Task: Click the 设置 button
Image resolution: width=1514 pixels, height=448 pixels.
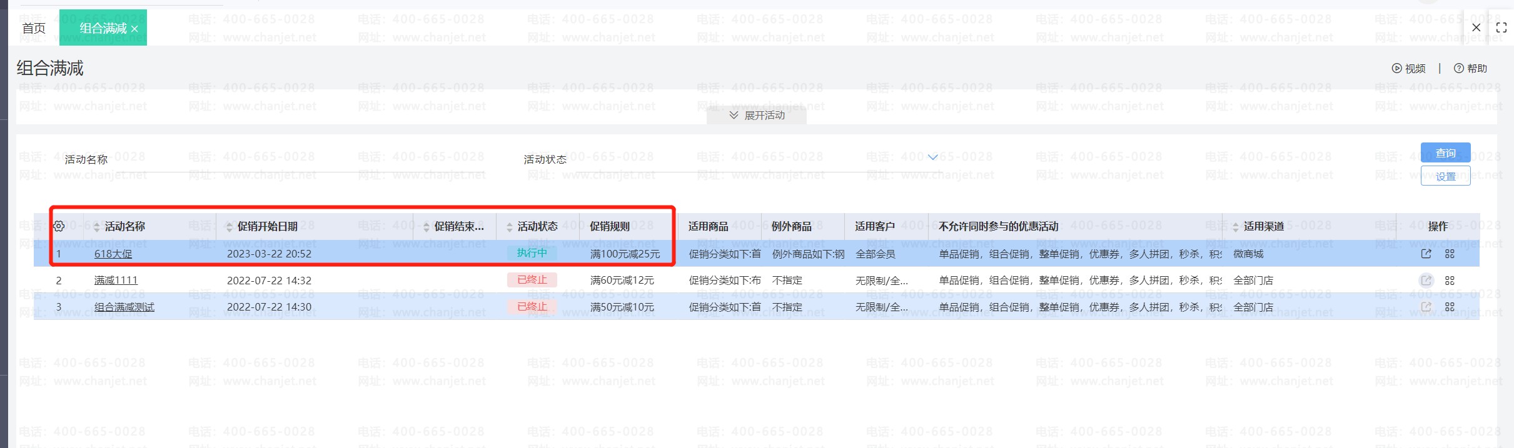Action: click(1445, 176)
